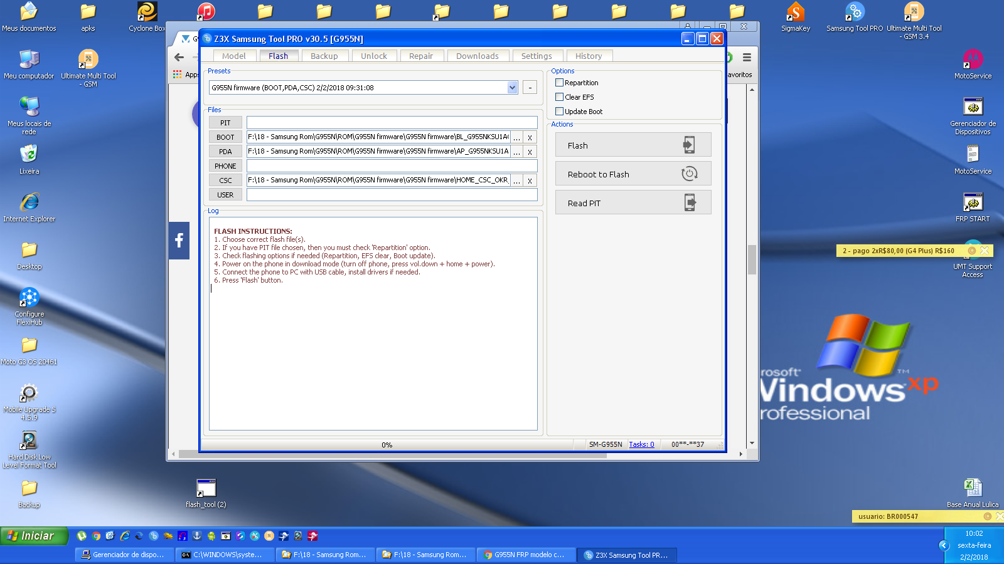
Task: Open Moto G3 OS 20461 folder
Action: point(29,351)
